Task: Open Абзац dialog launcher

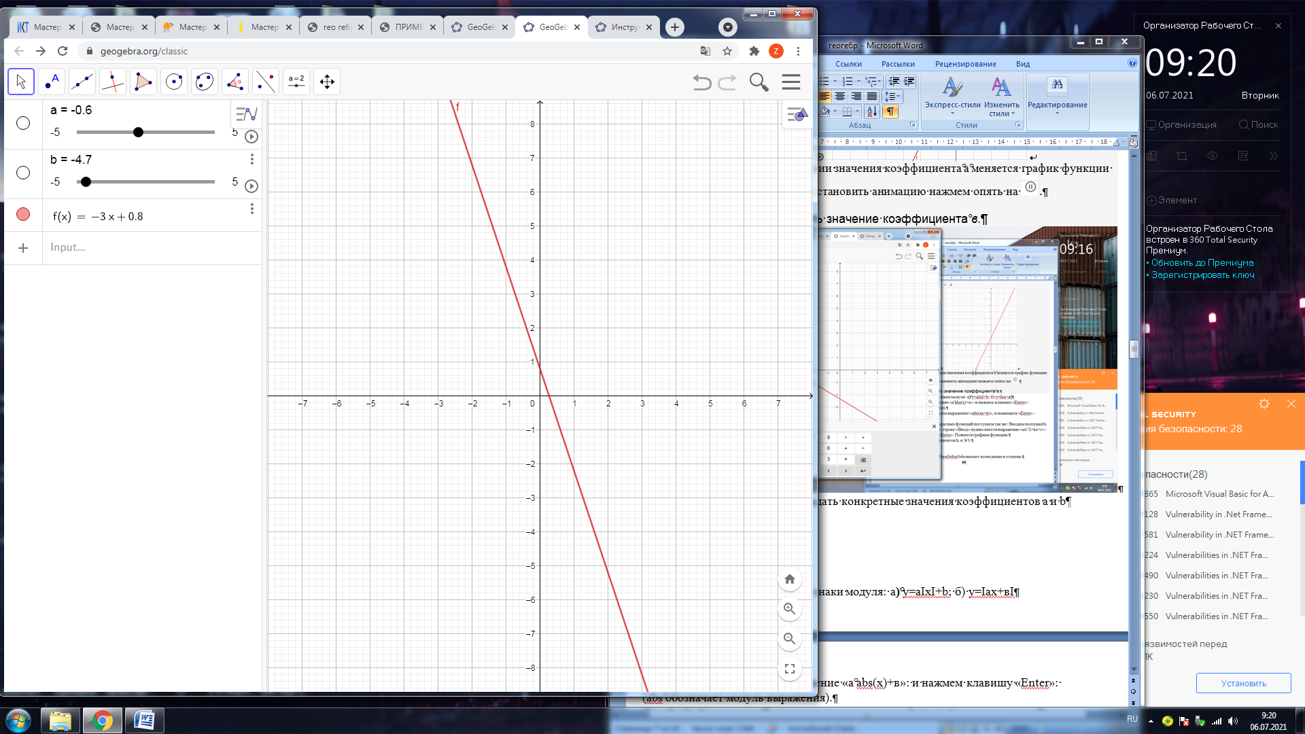Action: 912,125
